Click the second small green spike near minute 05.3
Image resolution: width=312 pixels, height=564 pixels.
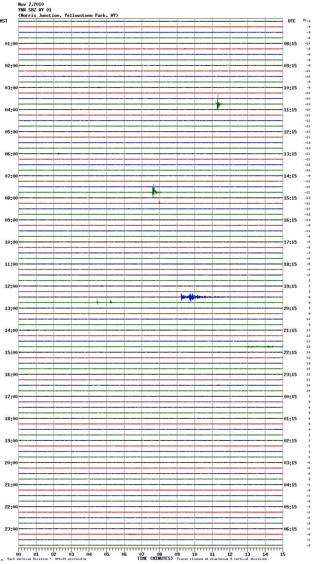pyautogui.click(x=110, y=302)
